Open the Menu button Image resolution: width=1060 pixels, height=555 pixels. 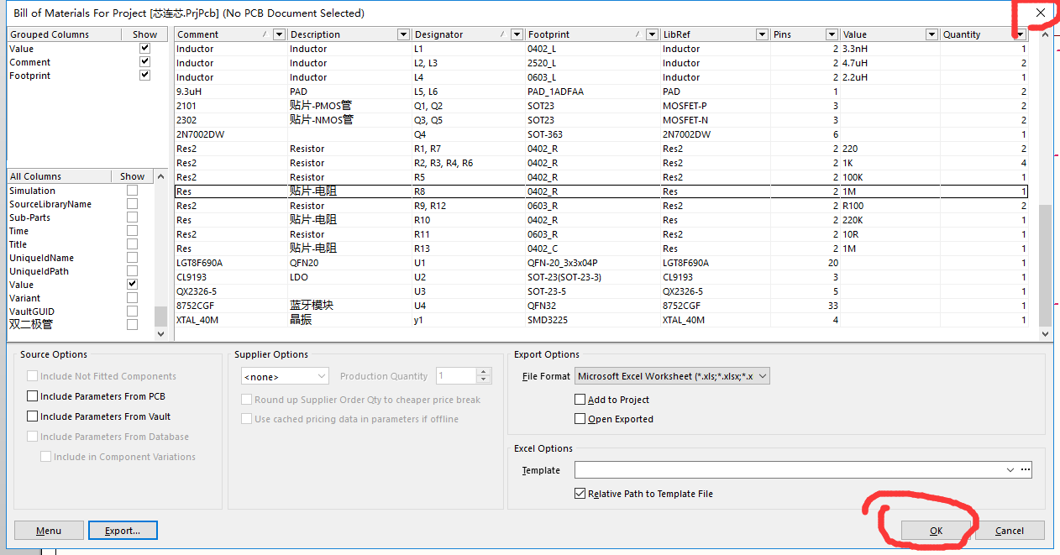click(x=49, y=531)
